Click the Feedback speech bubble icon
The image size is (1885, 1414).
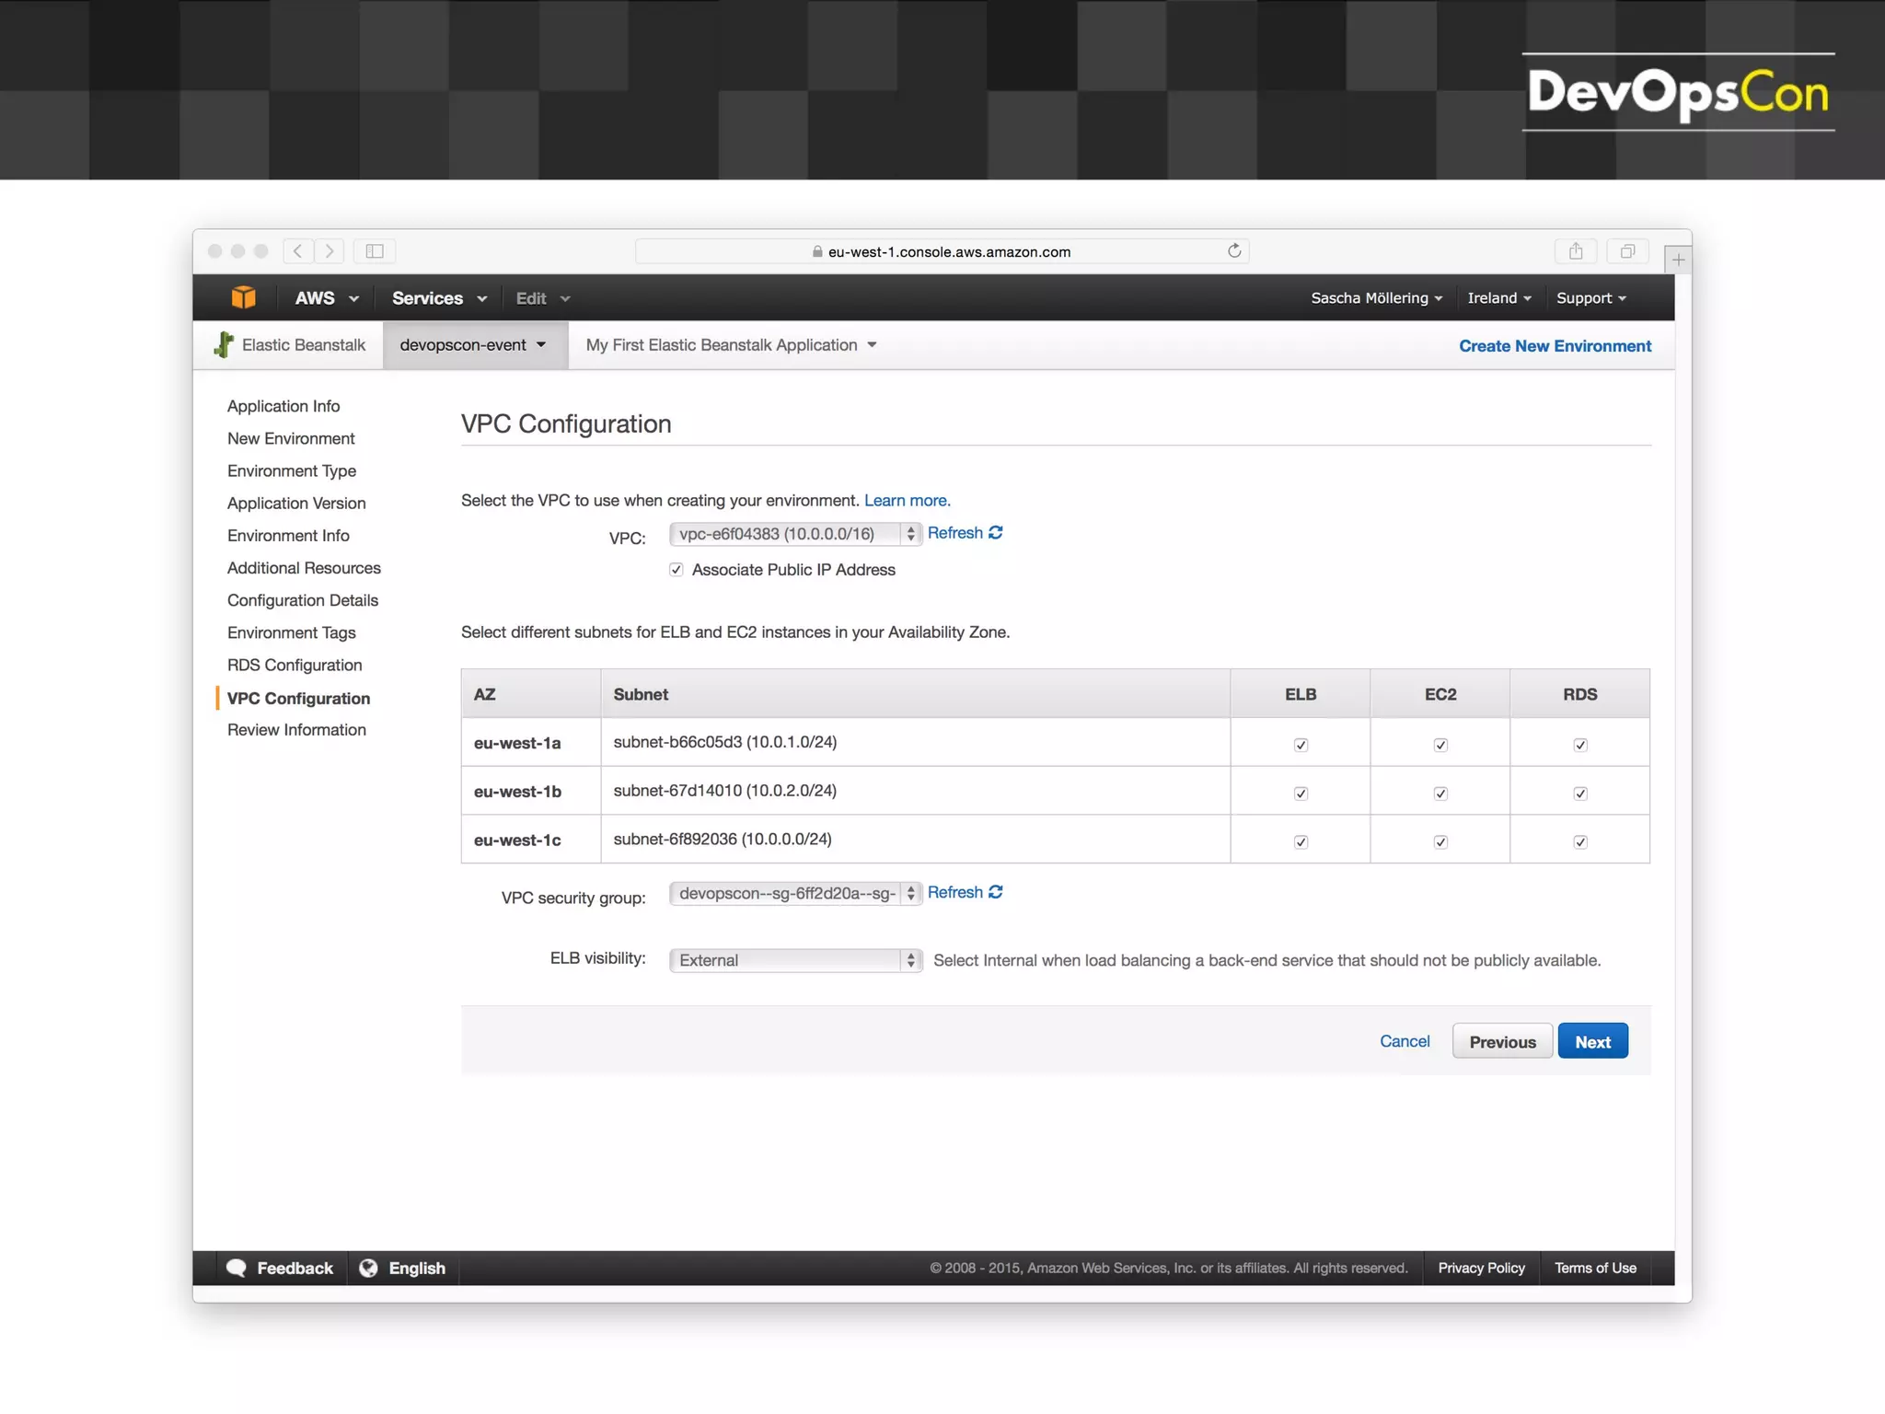click(237, 1268)
